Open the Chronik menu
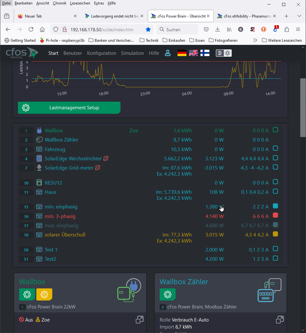Image resolution: width=306 pixels, height=333 pixels. (x=60, y=3)
